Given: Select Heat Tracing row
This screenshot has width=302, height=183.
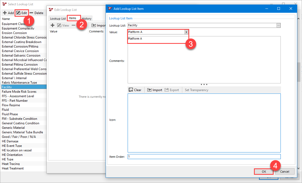Looking at the screenshot, I should point(24,164).
